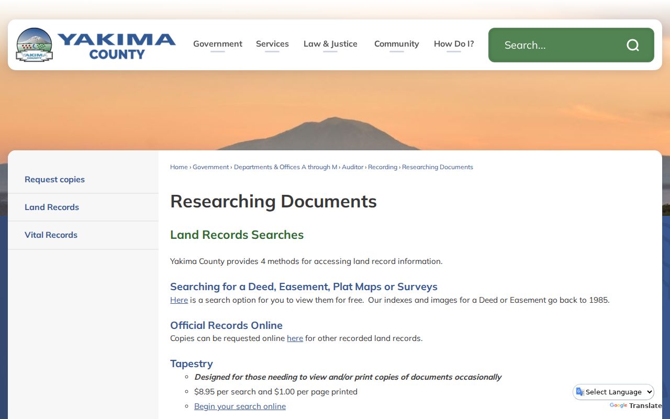Open Land Records in the sidebar
The height and width of the screenshot is (419, 670).
click(x=83, y=207)
